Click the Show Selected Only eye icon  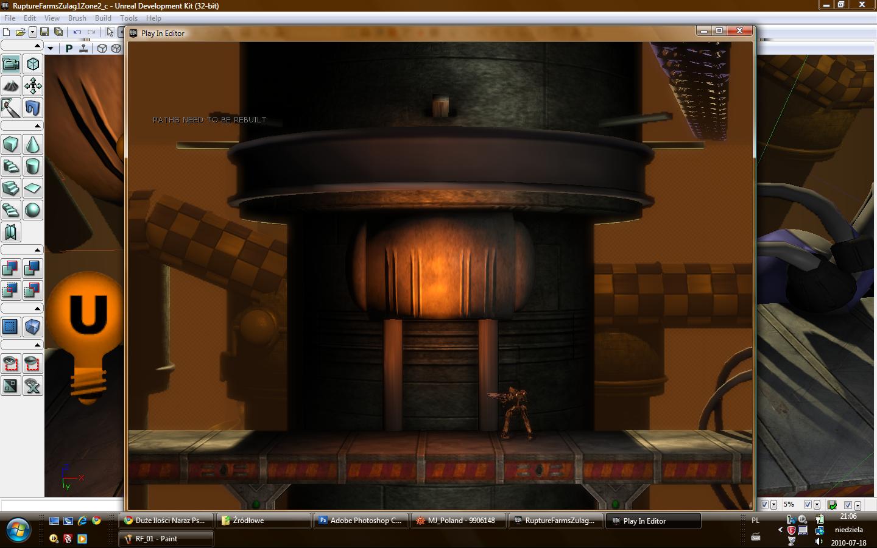(x=11, y=364)
